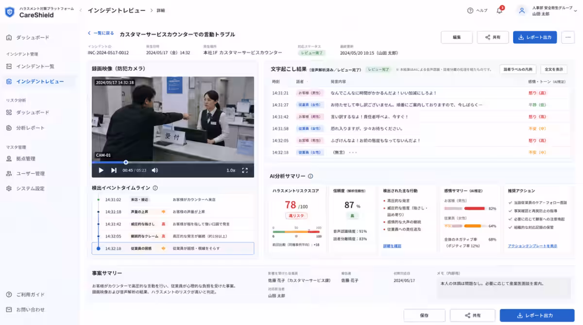This screenshot has height=325, width=583.
Task: Toggle video fullscreen icon
Action: tap(245, 170)
